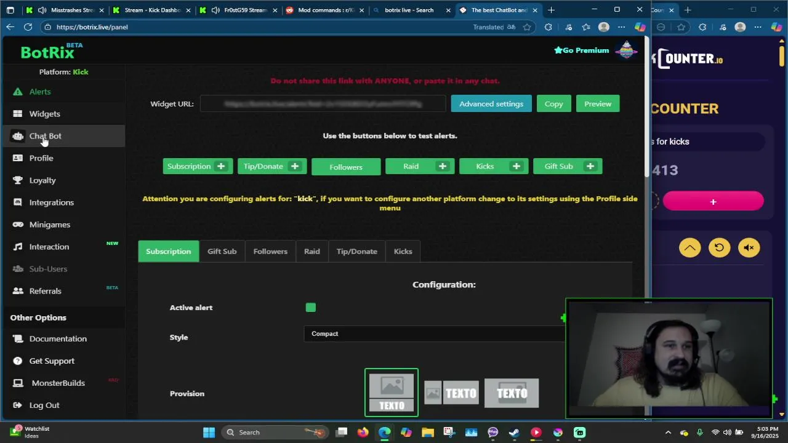
Task: Click the user avatar in BotRix header
Action: pos(626,50)
